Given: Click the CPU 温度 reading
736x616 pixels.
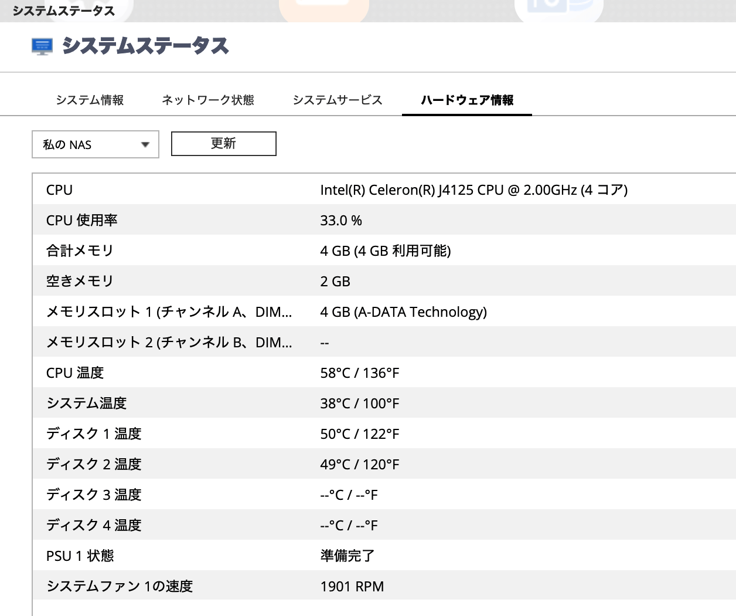Looking at the screenshot, I should click(x=359, y=373).
